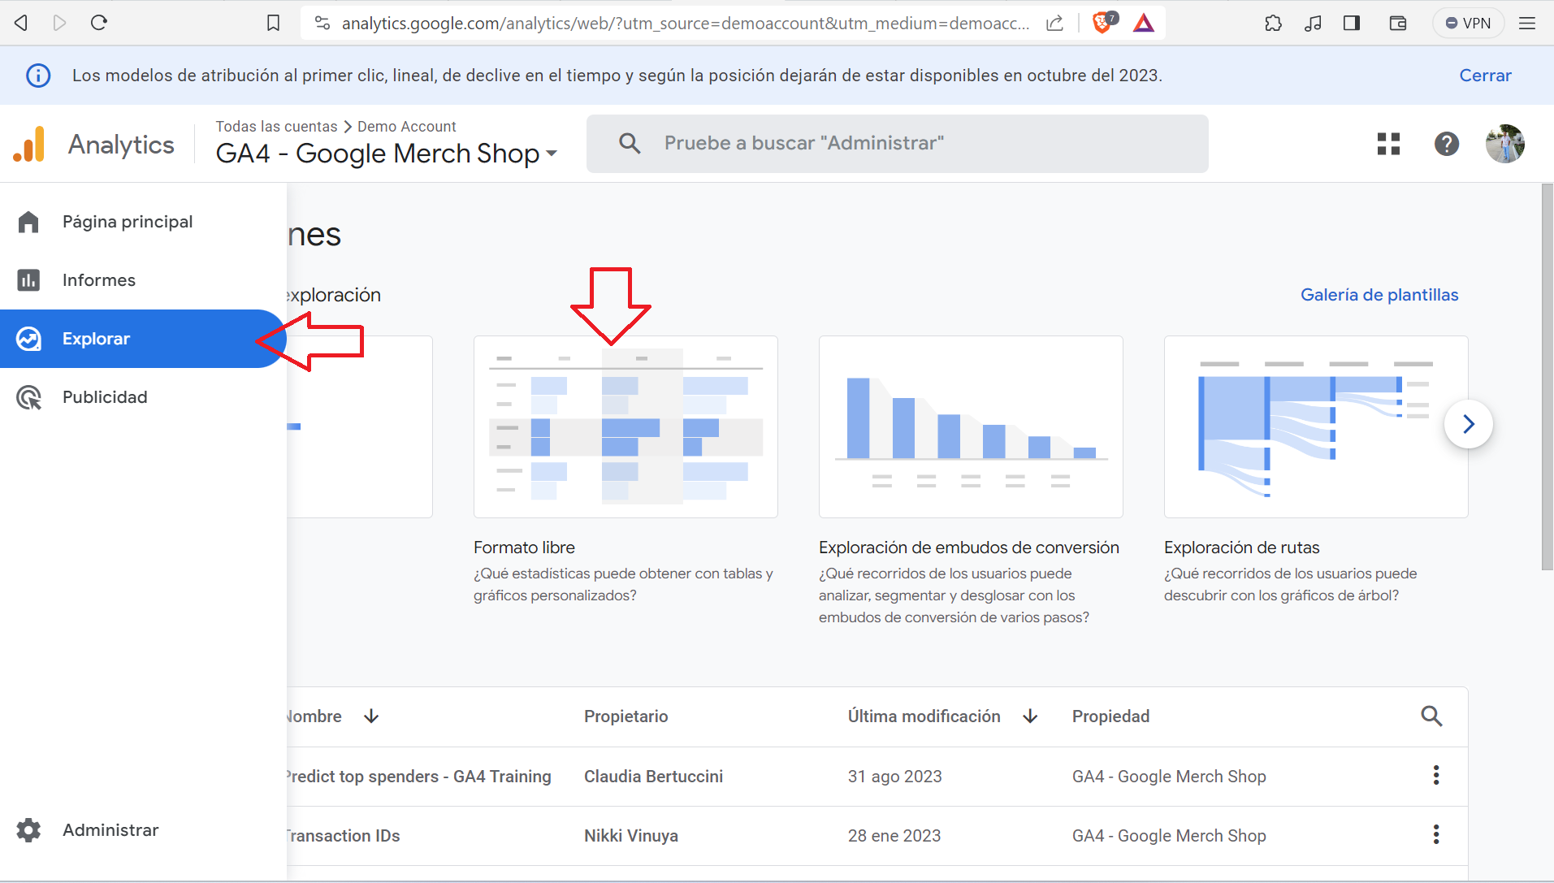Open site settings icon in address bar
Screen dimensions: 1554x883
pyautogui.click(x=322, y=23)
